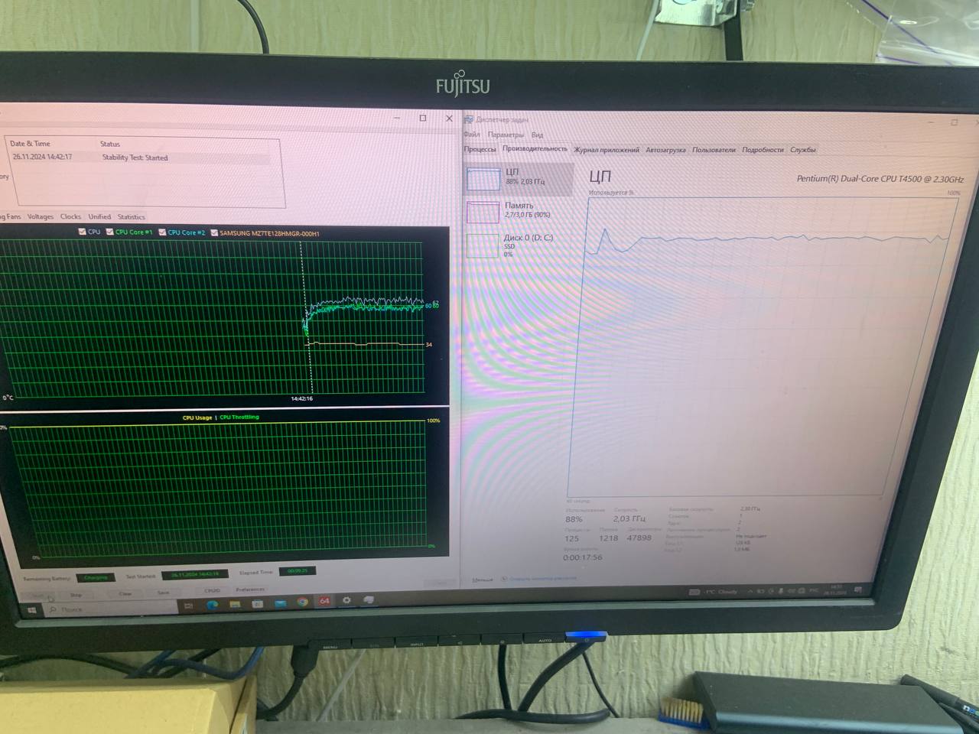The width and height of the screenshot is (979, 734).
Task: Uncheck the CPU temperature graph checkbox
Action: [82, 232]
